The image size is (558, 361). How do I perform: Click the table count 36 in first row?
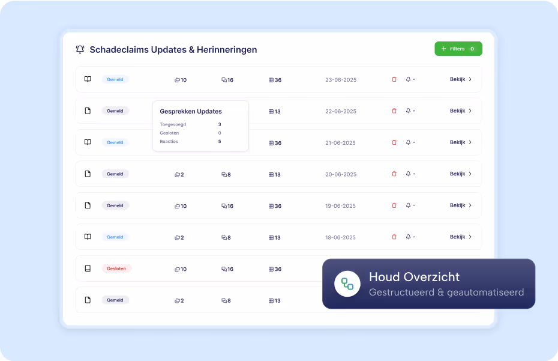click(x=275, y=80)
